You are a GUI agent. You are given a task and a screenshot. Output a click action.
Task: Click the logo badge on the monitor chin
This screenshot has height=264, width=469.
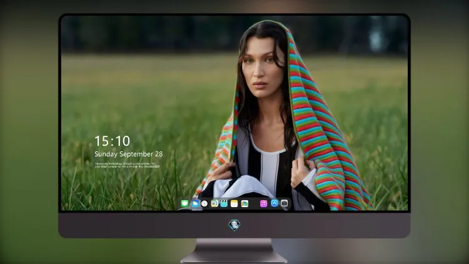(234, 225)
